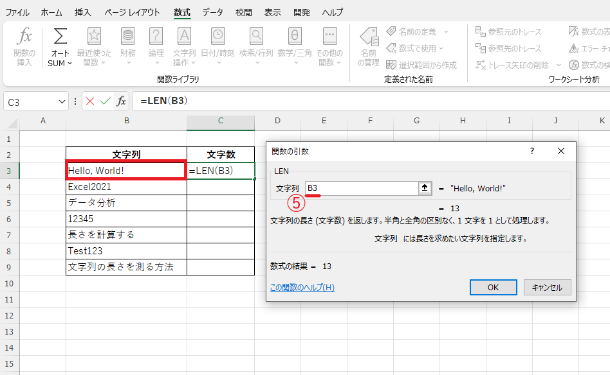The height and width of the screenshot is (375, 610).
Task: Click Define Name (名前の定義)
Action: 412,32
